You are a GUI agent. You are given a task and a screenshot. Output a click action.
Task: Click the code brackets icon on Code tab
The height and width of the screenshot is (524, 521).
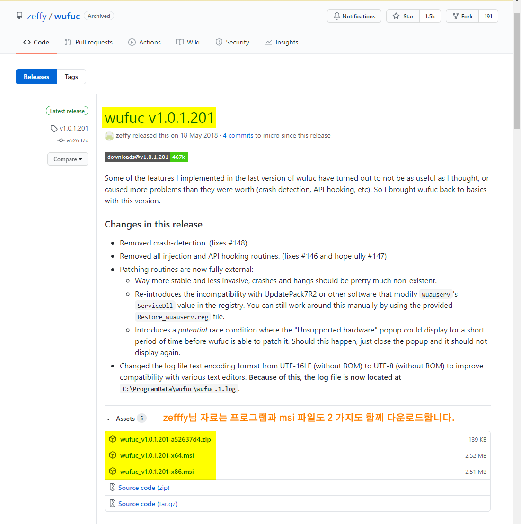click(x=27, y=42)
